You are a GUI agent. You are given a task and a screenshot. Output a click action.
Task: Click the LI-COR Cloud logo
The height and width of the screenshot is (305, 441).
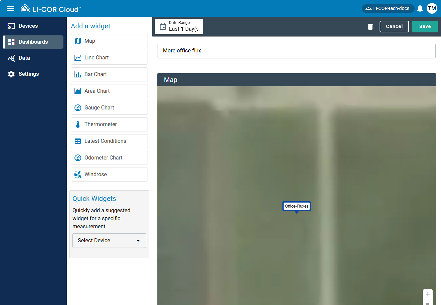[x=51, y=9]
